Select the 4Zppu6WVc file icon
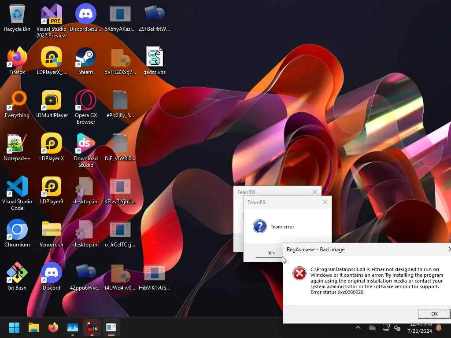451x338 pixels. [86, 276]
